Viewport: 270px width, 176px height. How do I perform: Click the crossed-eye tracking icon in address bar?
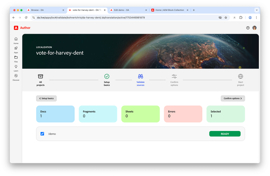pos(220,18)
